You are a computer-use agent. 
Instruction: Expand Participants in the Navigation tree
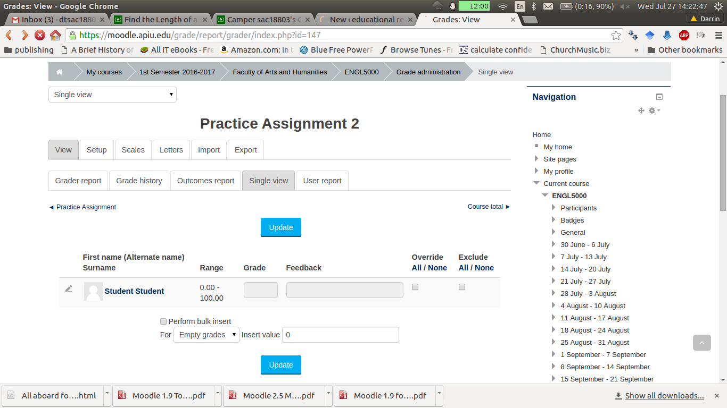553,208
